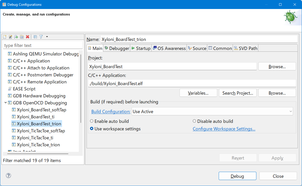Open the filter toolbar dropdown arrow

(x=47, y=37)
